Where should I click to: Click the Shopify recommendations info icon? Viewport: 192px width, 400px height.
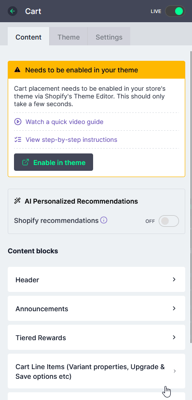coord(104,220)
